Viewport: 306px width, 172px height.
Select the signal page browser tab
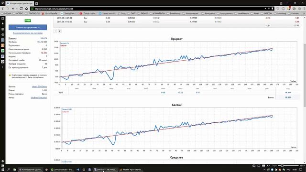(x=20, y=3)
